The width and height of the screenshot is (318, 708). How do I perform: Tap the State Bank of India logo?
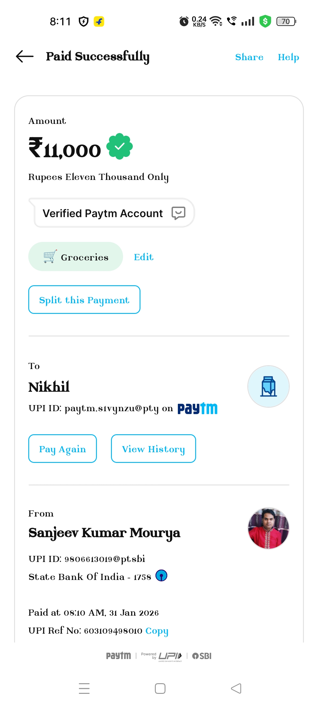161,576
